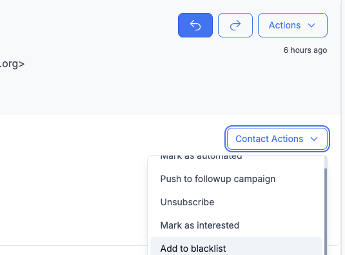Click the Actions button label text
Screen dimensions: 345x255
click(285, 25)
